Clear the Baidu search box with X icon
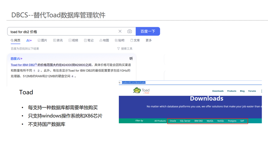 point(120,31)
